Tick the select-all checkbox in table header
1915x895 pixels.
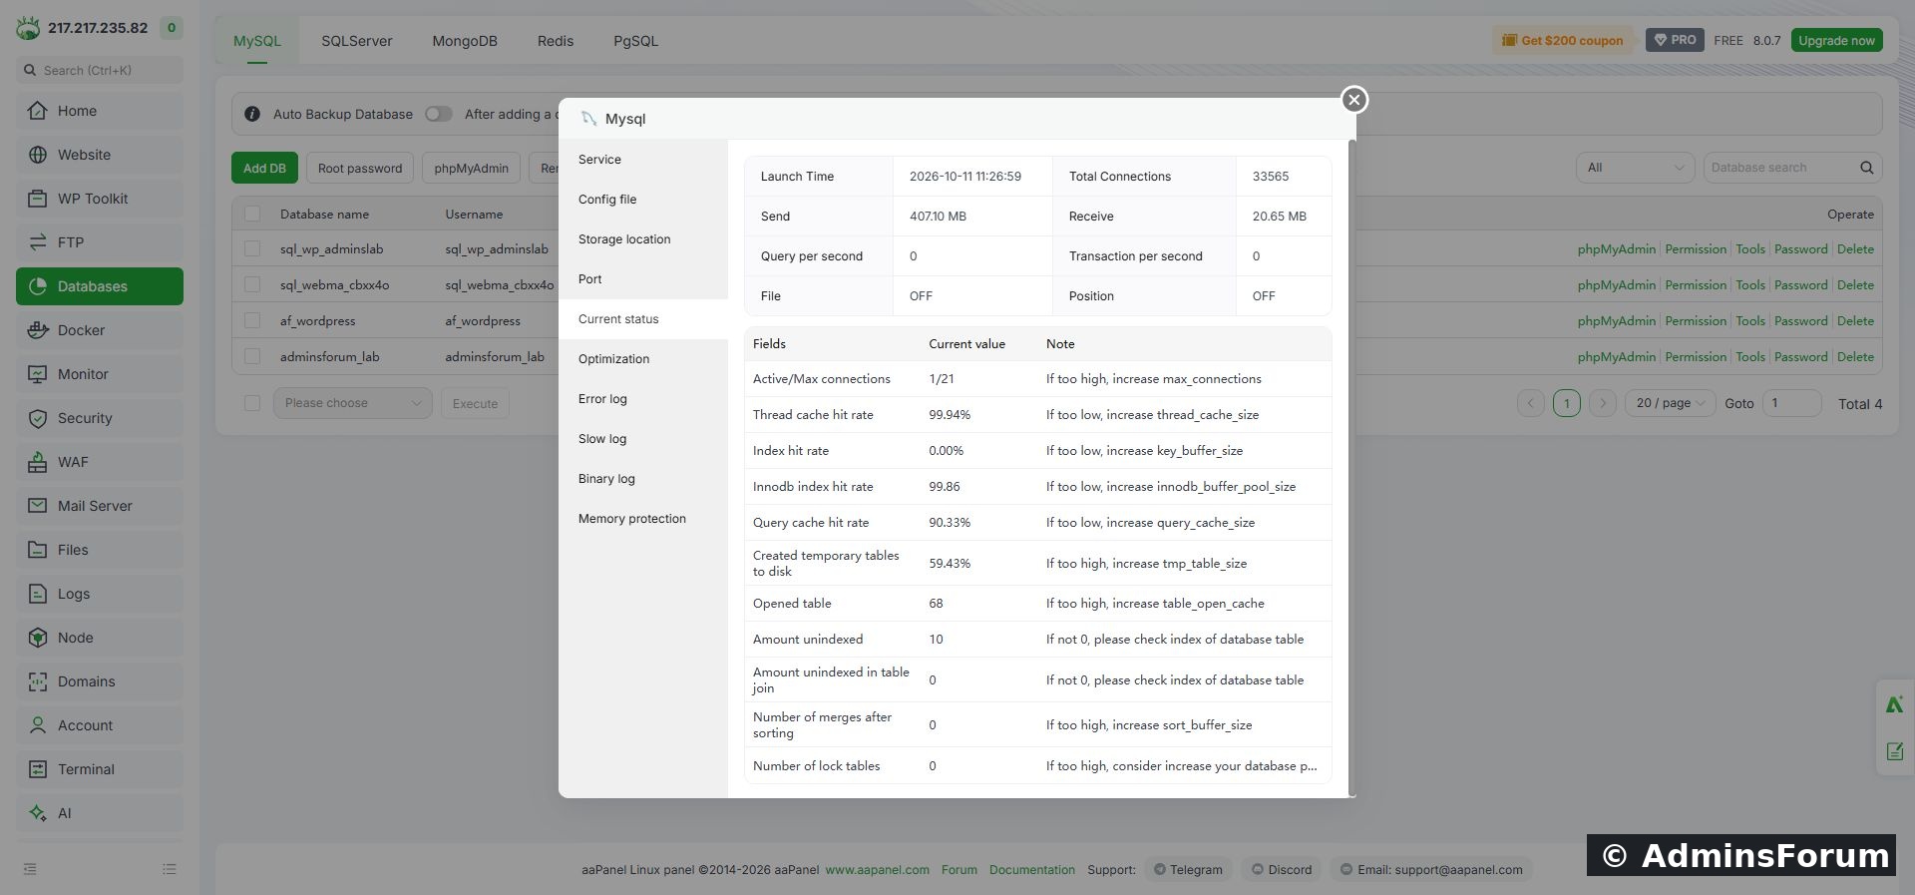click(x=252, y=214)
